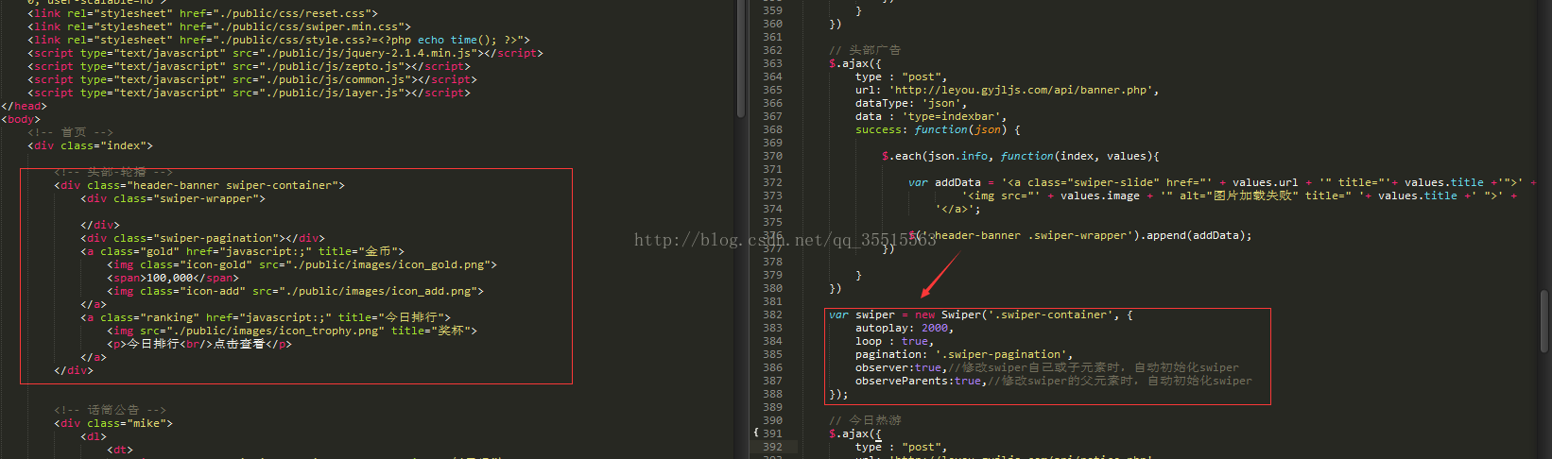Click the reset.css stylesheet href
Image resolution: width=1552 pixels, height=459 pixels.
pyautogui.click(x=278, y=13)
